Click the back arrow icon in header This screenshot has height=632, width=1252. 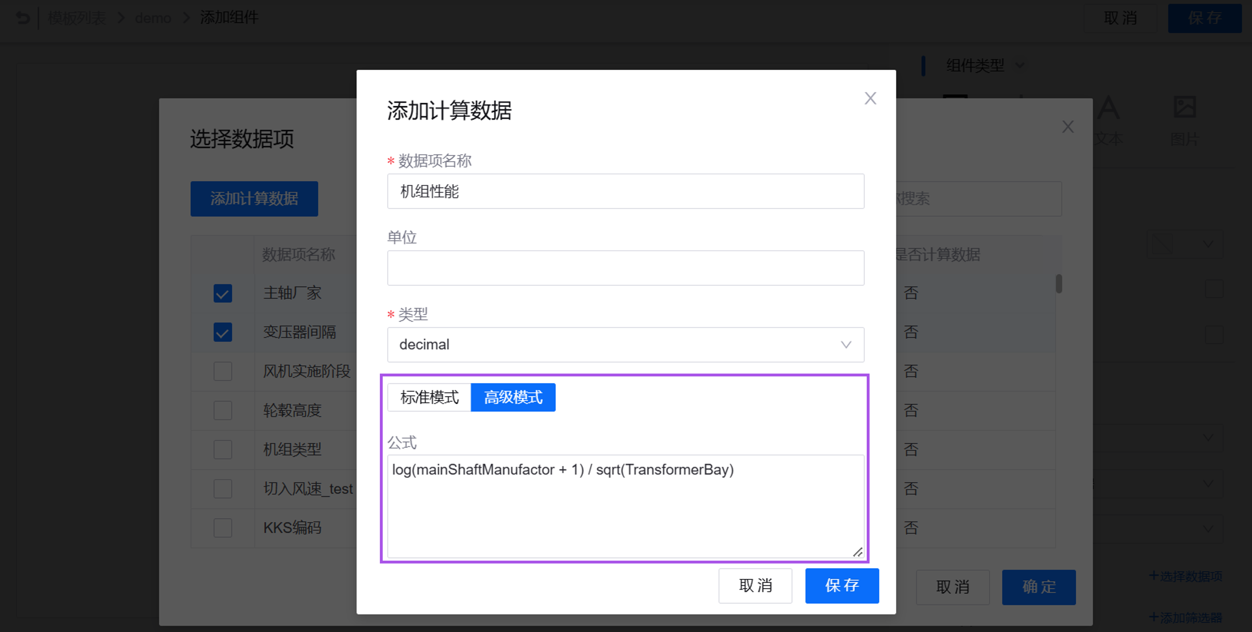[x=23, y=18]
